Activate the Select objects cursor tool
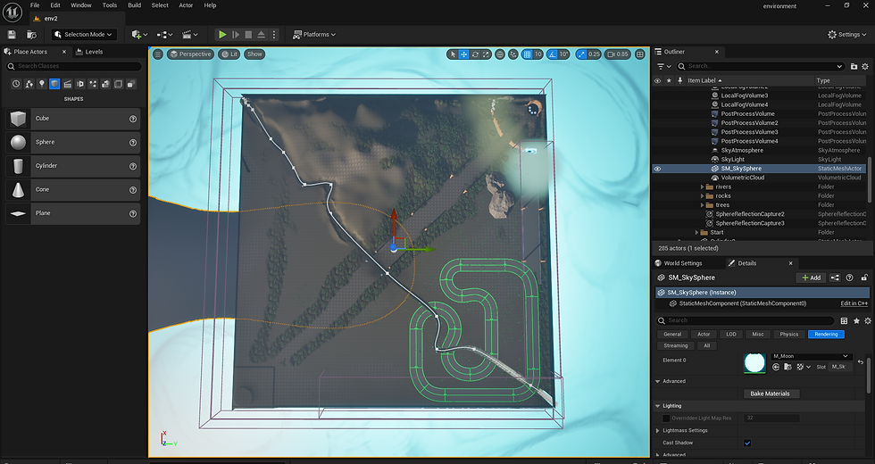Viewport: 875px width, 464px height. point(453,54)
